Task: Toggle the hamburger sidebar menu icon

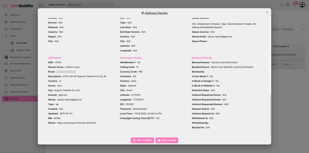Action: [40, 5]
